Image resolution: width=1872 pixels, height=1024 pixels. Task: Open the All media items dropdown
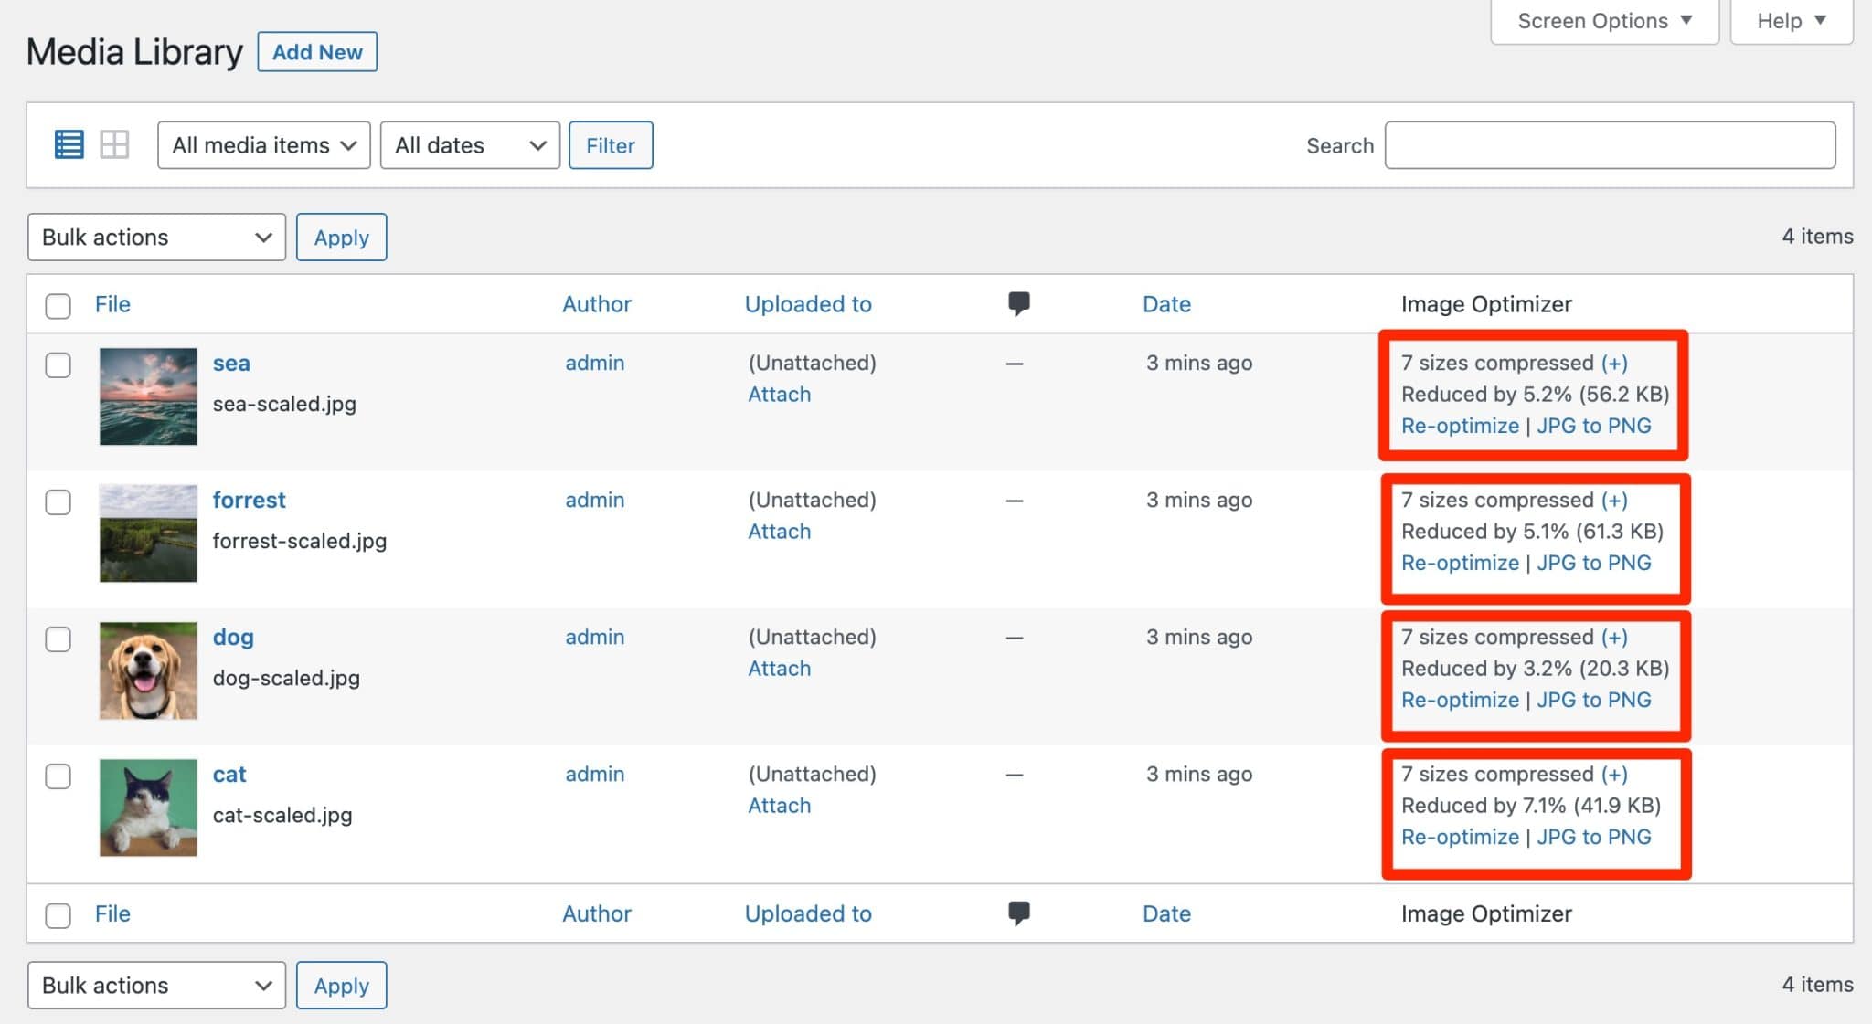click(x=263, y=145)
